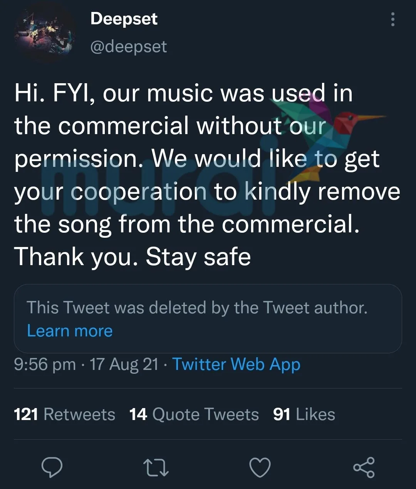Like the tweet with the heart icon
416x489 pixels.
260,467
